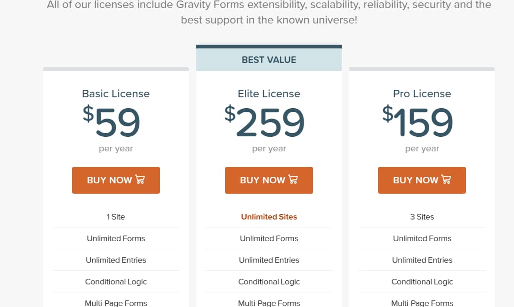Click Unlimited Entries in the Elite column

(269, 260)
